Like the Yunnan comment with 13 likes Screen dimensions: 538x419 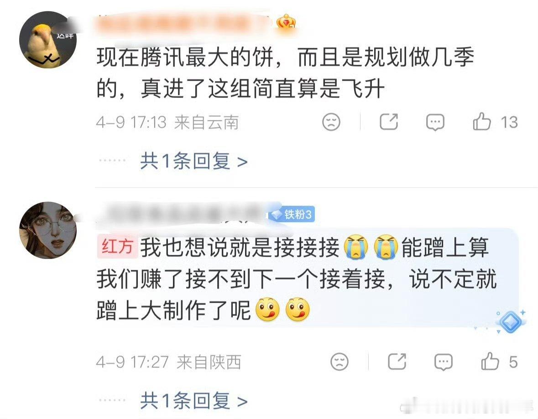[482, 122]
